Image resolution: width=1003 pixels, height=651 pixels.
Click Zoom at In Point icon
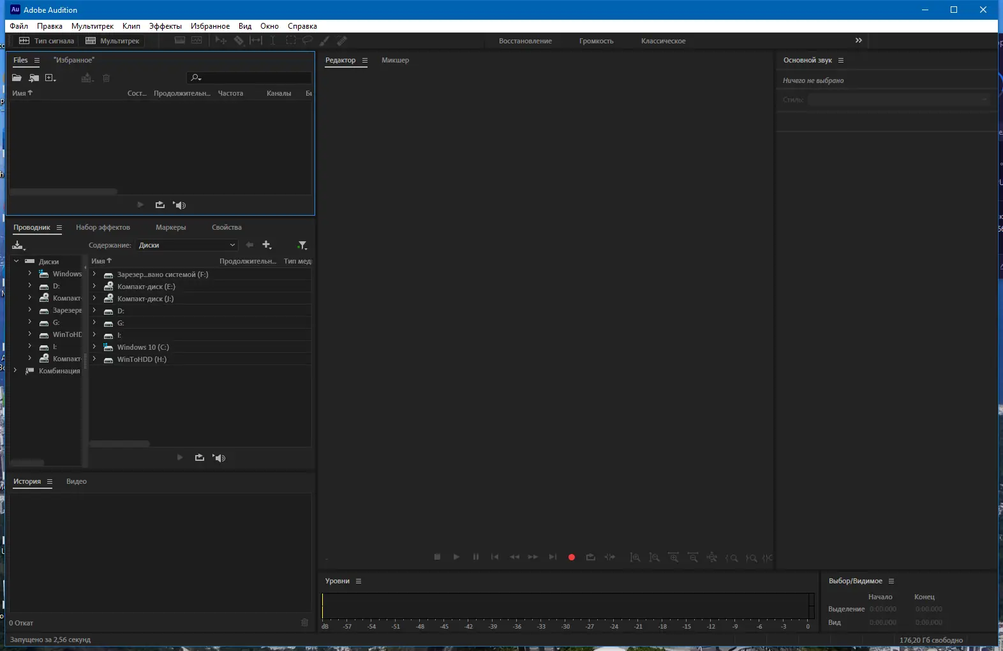click(732, 558)
